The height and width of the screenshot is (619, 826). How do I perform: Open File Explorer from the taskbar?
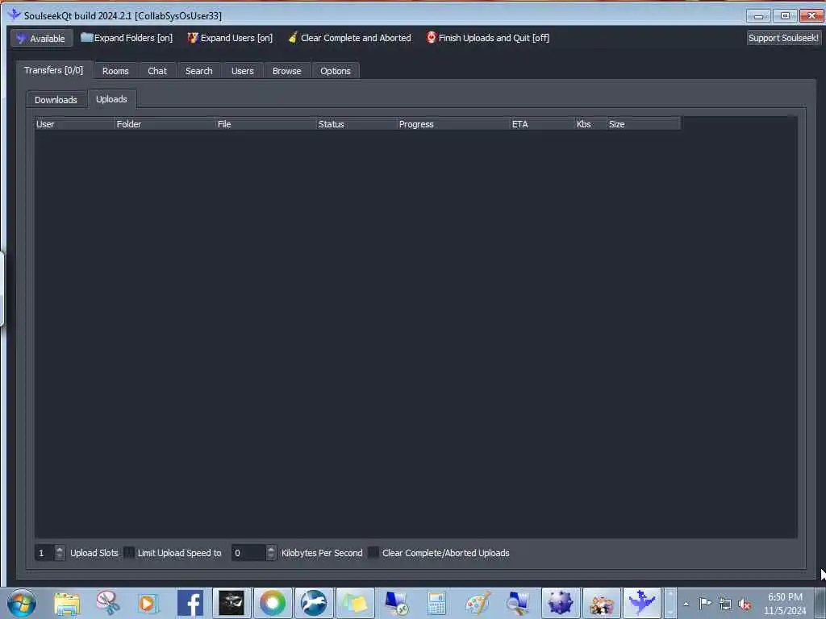(x=67, y=603)
